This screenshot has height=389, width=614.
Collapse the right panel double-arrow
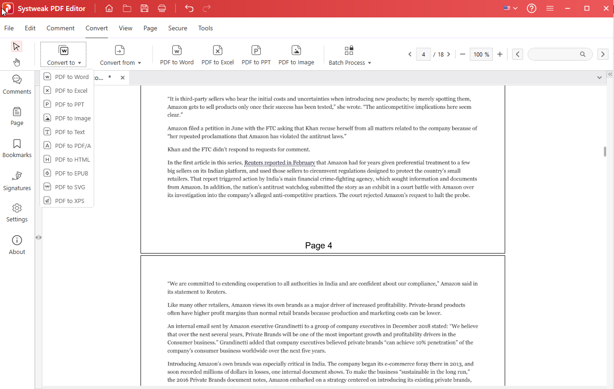click(x=610, y=74)
